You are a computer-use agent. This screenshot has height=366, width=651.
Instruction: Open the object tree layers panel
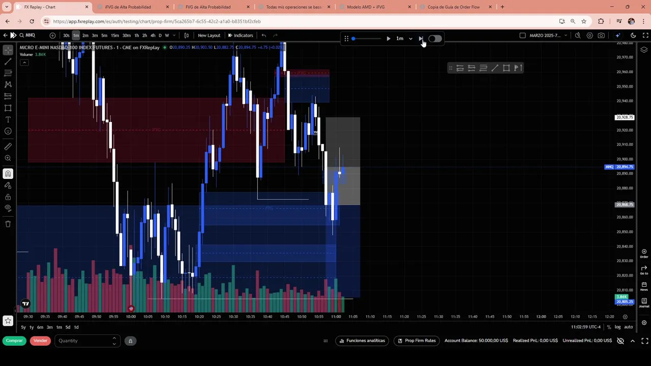coord(644,49)
